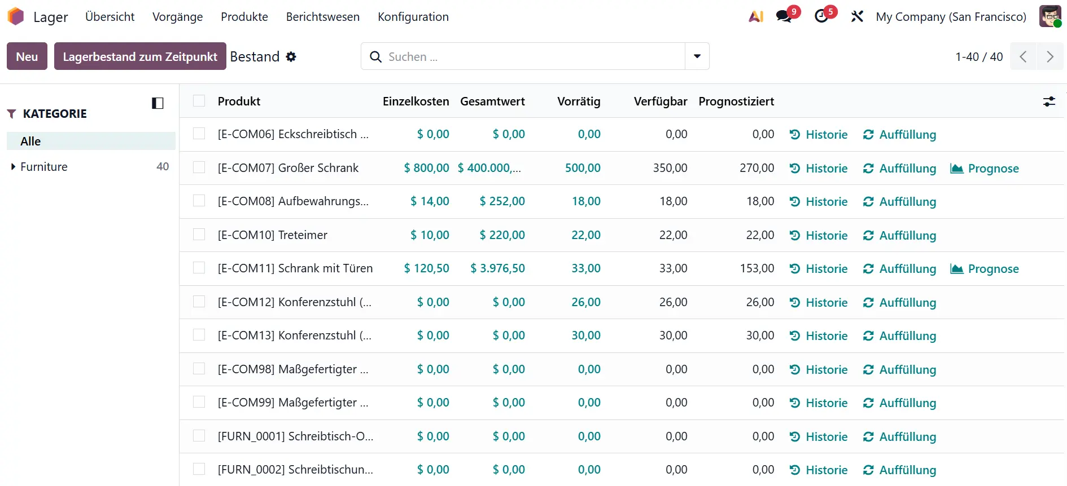1067x486 pixels.
Task: Open the search options dropdown arrow
Action: pos(697,56)
